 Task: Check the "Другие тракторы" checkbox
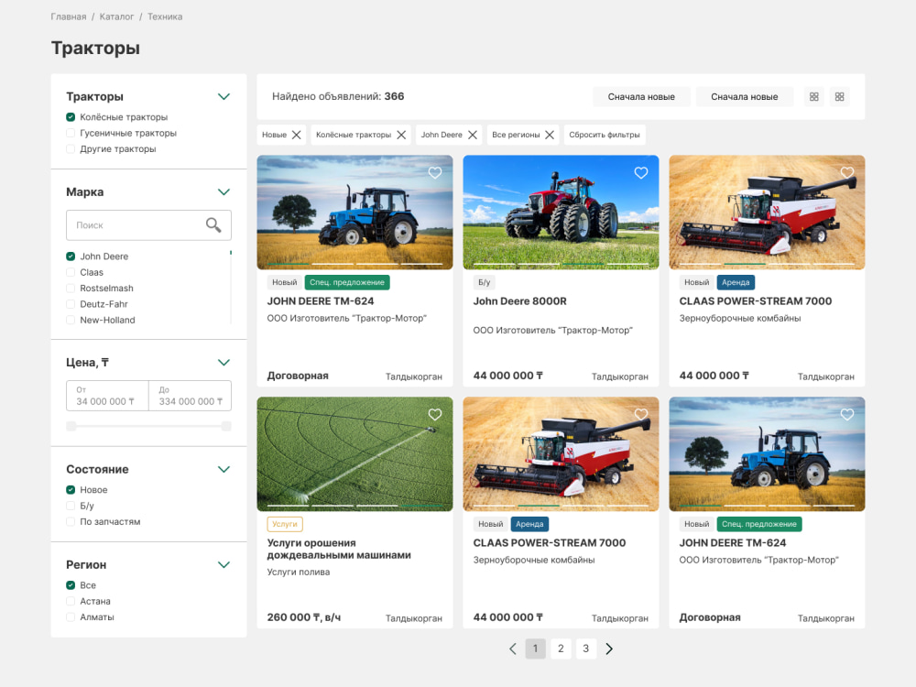tap(71, 149)
